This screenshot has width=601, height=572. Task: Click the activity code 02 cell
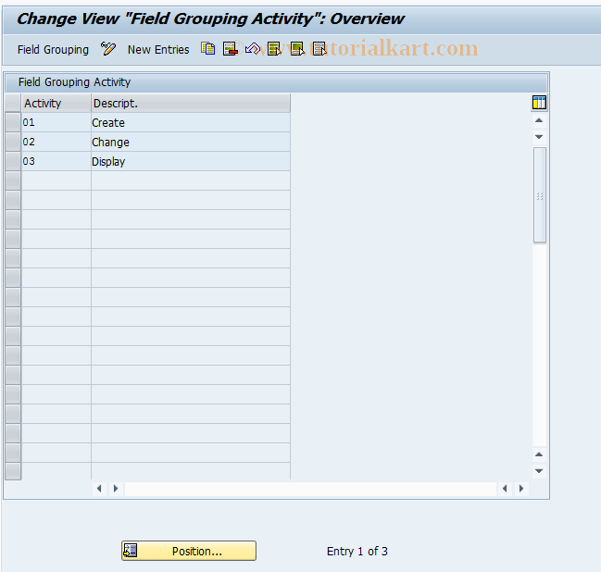56,143
